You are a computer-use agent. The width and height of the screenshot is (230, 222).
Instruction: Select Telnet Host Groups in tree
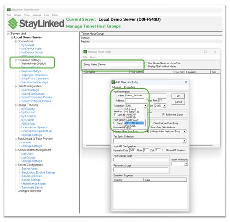[33, 64]
